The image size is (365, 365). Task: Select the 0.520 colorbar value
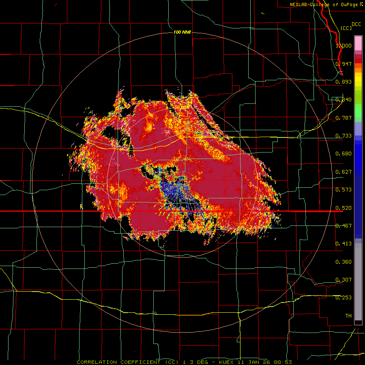[344, 208]
